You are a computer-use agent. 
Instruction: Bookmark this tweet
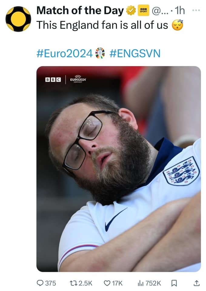(x=174, y=283)
